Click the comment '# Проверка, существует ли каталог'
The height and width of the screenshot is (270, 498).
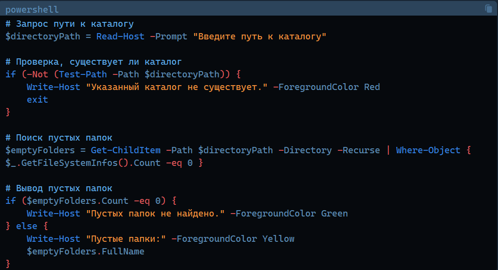(x=93, y=62)
